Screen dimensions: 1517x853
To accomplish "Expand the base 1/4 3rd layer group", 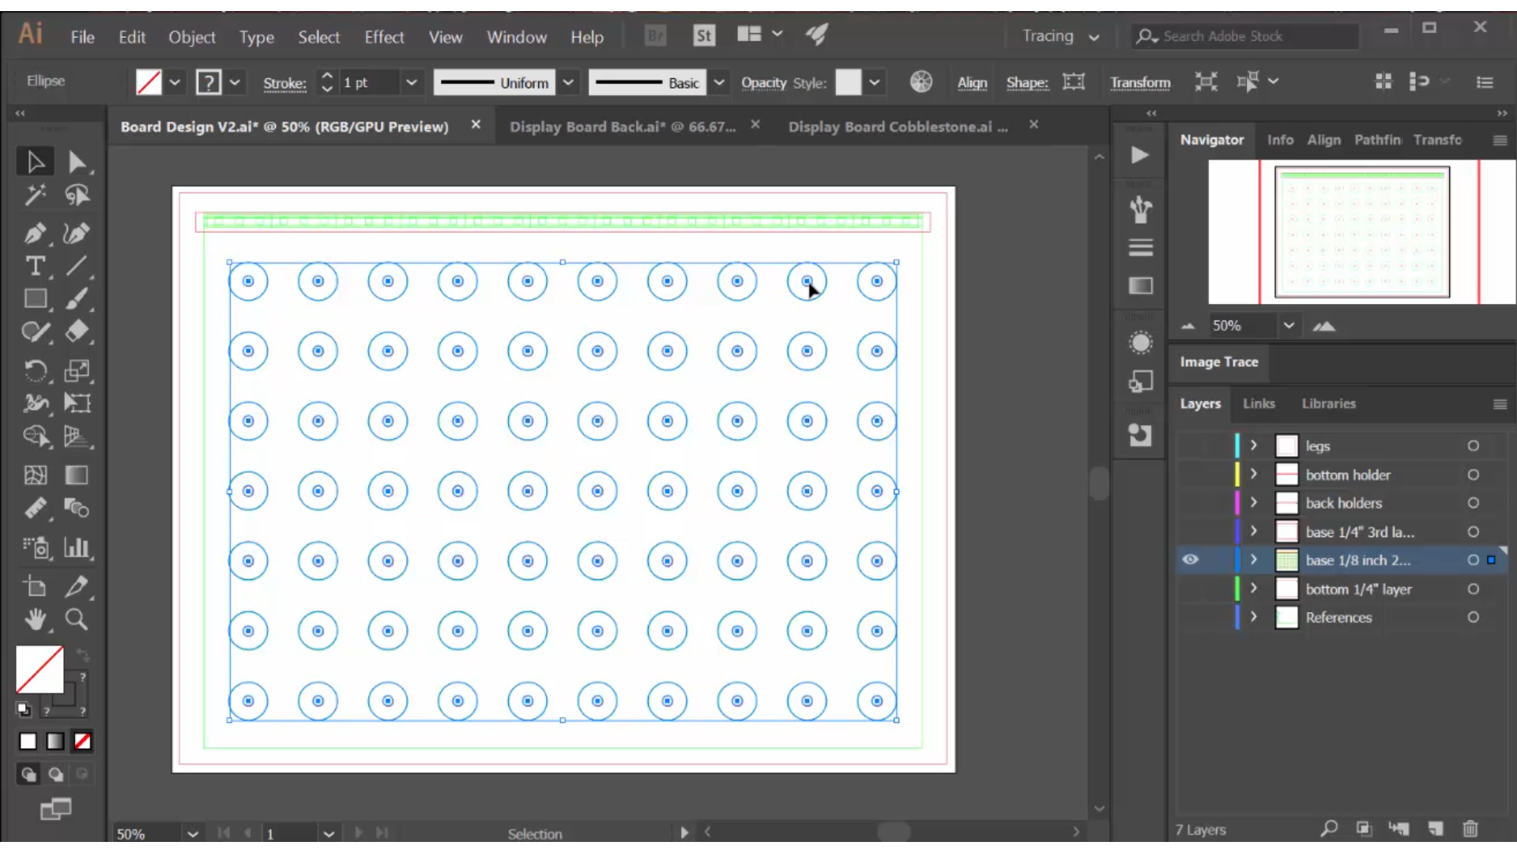I will pos(1255,532).
